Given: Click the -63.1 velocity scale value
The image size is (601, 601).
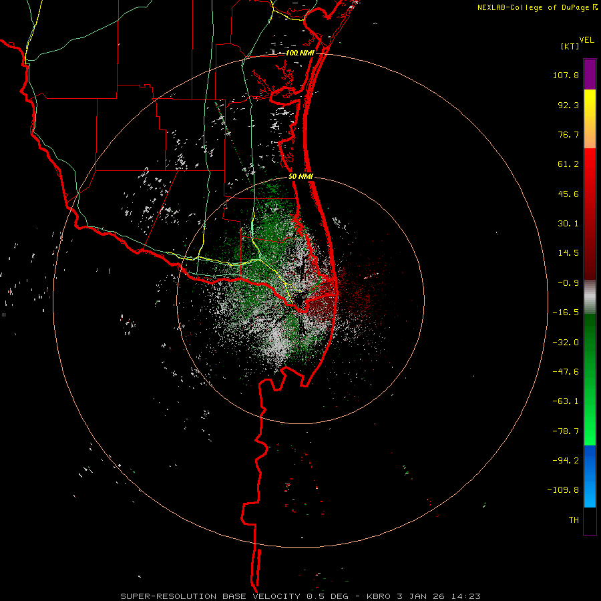Looking at the screenshot, I should tap(566, 401).
